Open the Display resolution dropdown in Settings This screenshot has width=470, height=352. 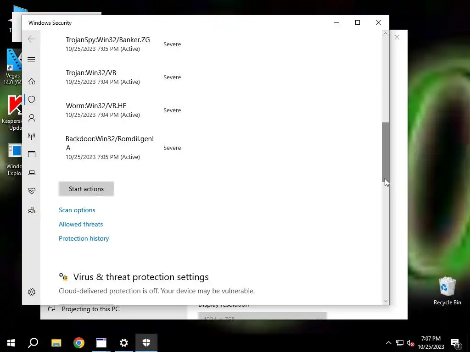[x=262, y=316]
